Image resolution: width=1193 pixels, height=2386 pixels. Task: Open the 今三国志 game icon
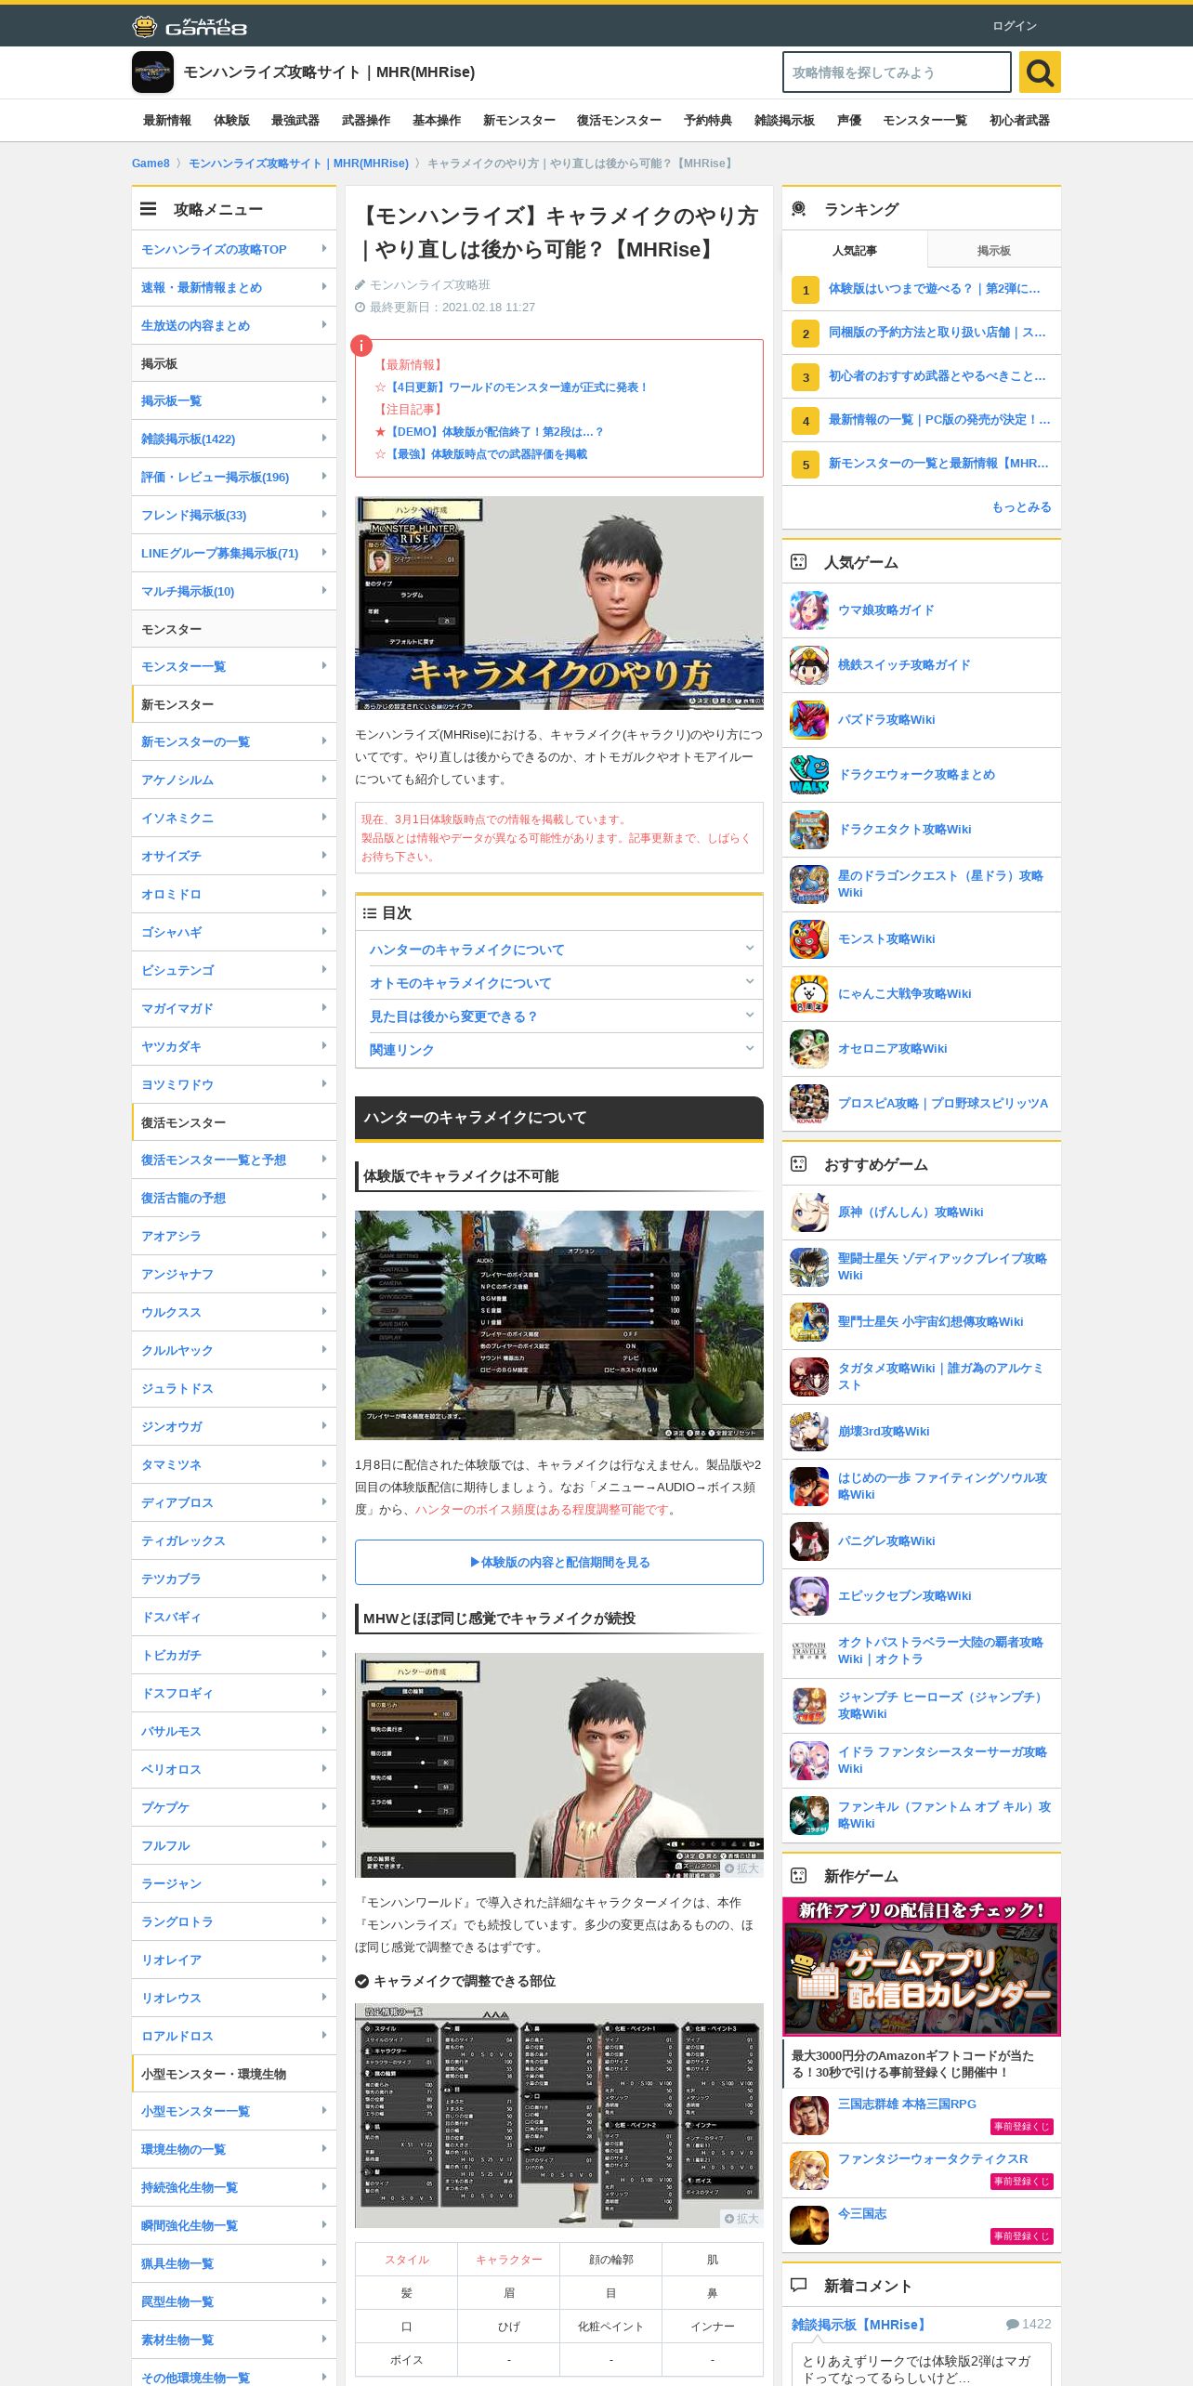tap(809, 2225)
